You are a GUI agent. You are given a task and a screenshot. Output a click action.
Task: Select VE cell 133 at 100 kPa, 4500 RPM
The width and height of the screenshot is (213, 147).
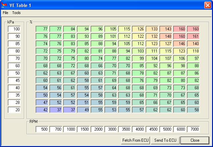pos(152,29)
